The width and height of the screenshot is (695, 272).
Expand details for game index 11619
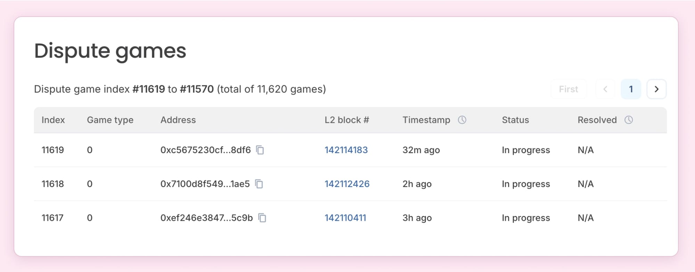(53, 150)
